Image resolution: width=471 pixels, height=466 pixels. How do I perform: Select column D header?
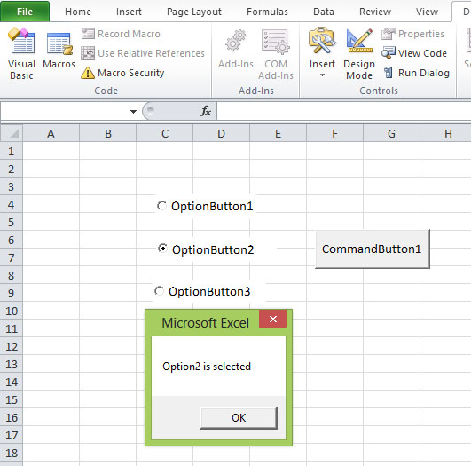click(221, 133)
